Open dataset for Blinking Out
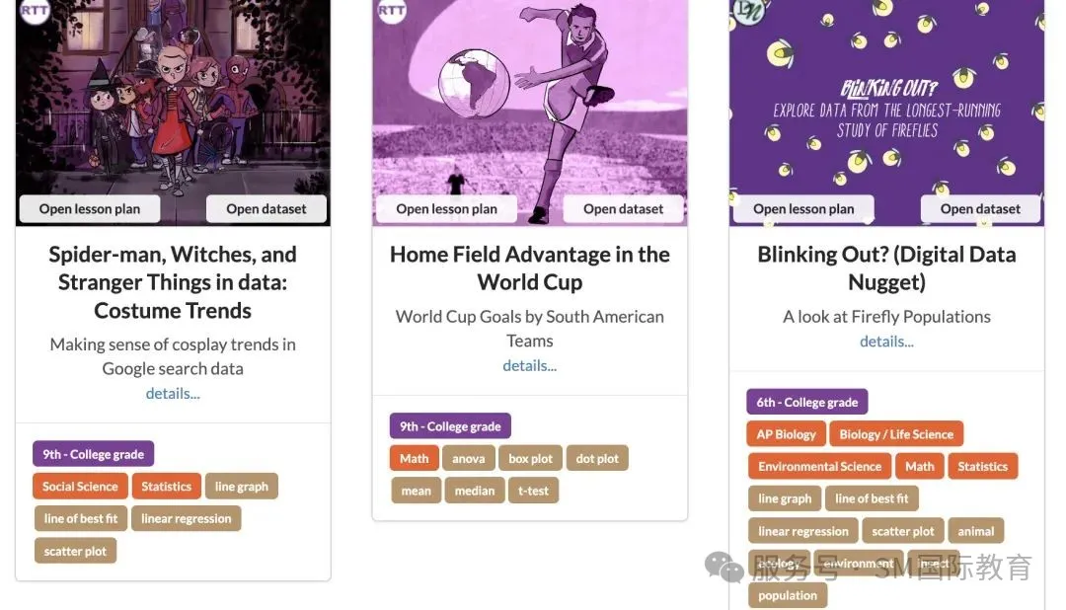The width and height of the screenshot is (1066, 610). tap(980, 208)
